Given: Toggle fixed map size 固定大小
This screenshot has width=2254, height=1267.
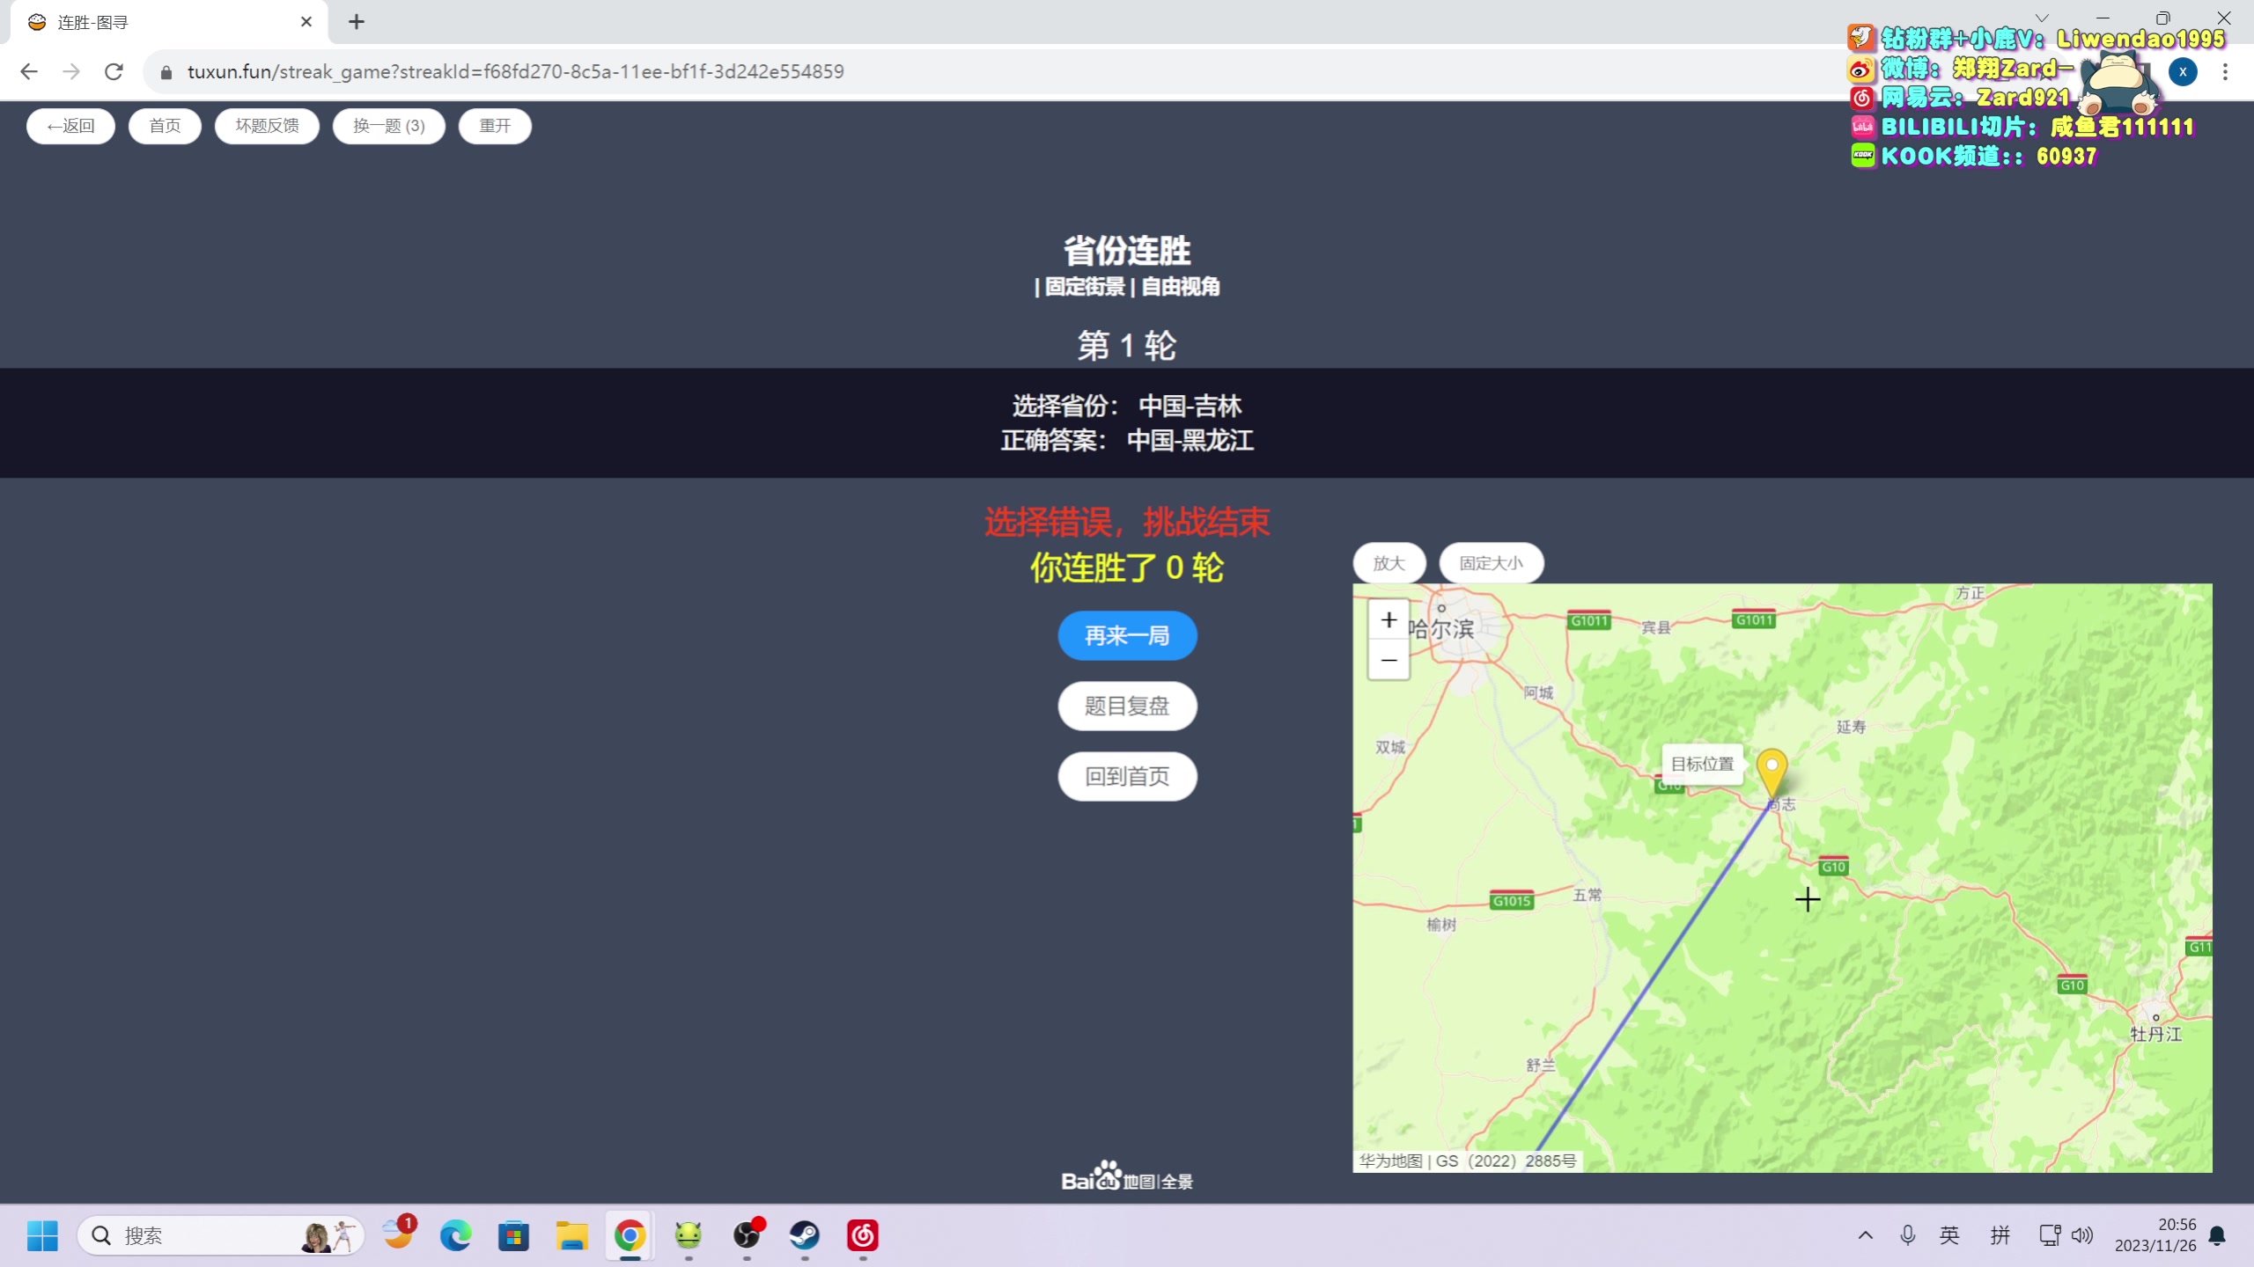Looking at the screenshot, I should 1491,563.
